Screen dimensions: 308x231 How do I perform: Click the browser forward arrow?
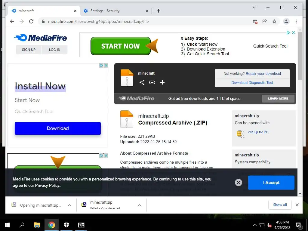22,21
